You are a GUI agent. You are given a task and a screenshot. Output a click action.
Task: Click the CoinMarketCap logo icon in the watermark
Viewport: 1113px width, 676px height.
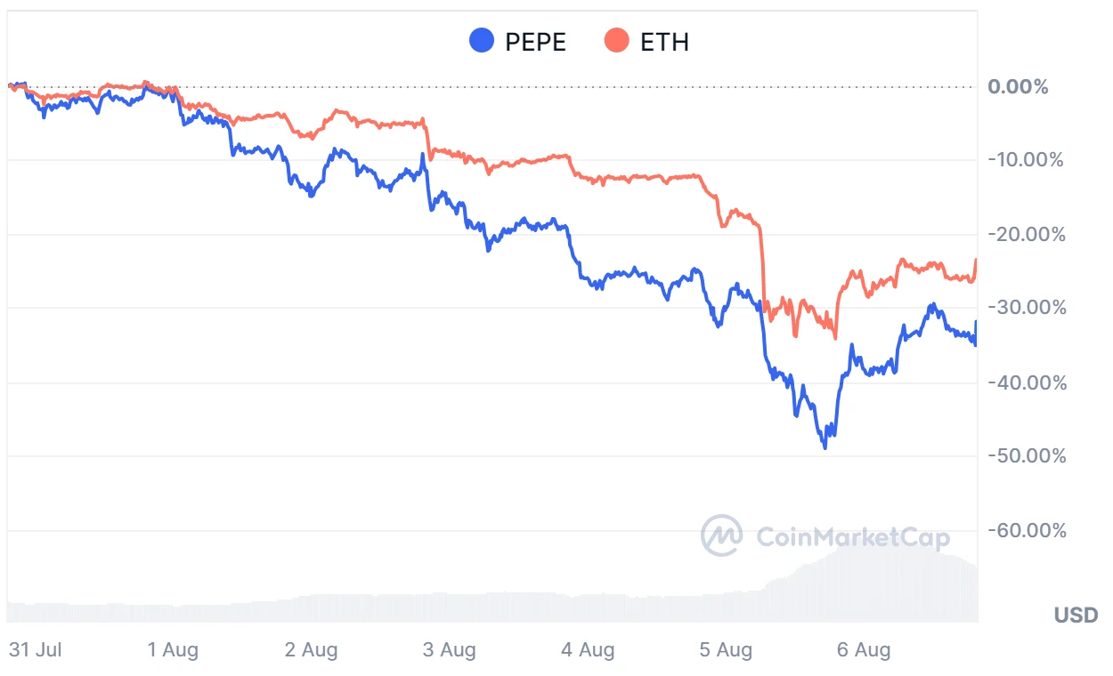722,535
